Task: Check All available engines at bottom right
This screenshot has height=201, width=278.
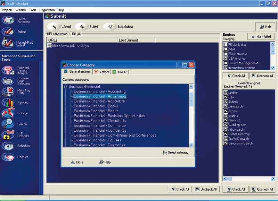Action: point(236,189)
